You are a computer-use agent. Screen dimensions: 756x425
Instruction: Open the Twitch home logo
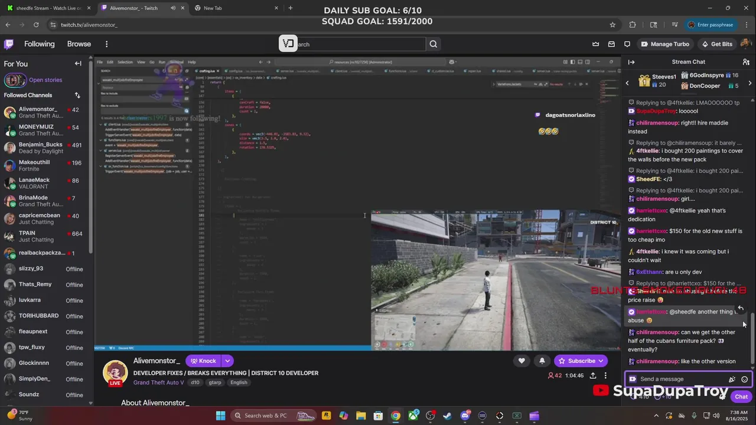point(9,44)
